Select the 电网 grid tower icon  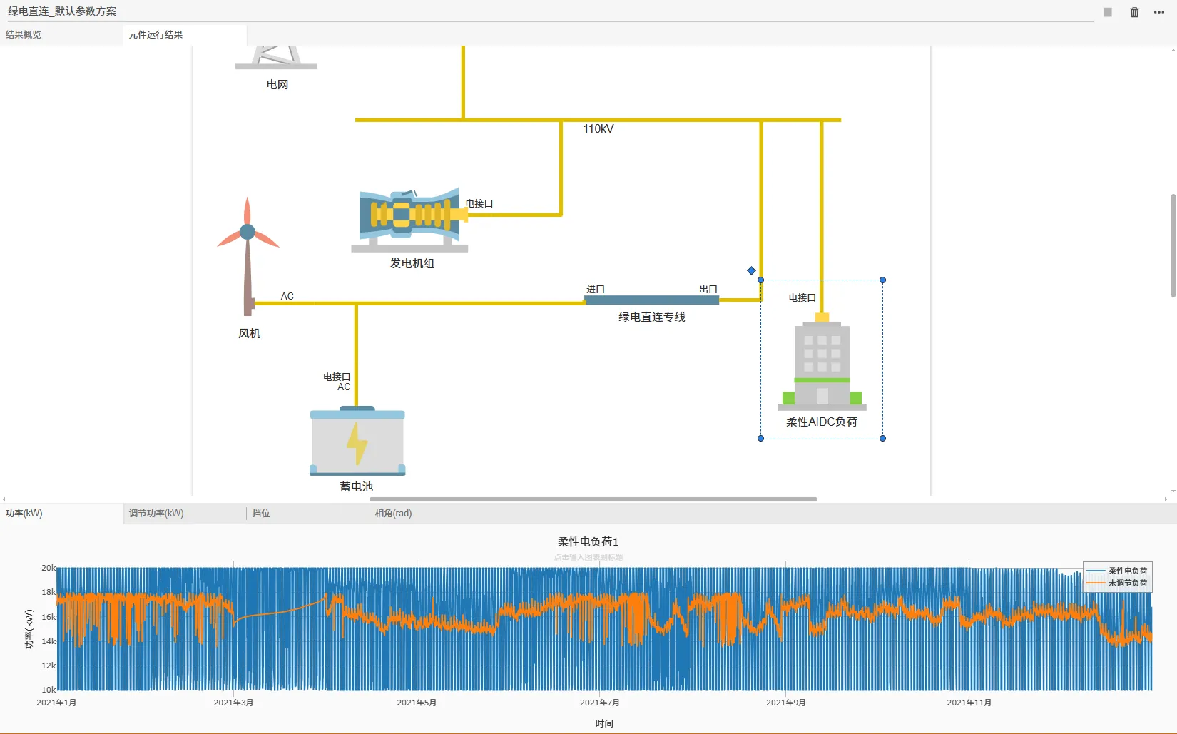coord(276,57)
